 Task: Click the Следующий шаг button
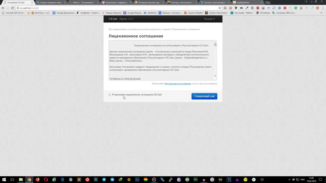point(204,96)
